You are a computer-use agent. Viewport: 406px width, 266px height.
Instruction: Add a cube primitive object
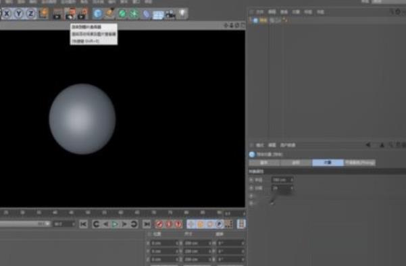98,14
